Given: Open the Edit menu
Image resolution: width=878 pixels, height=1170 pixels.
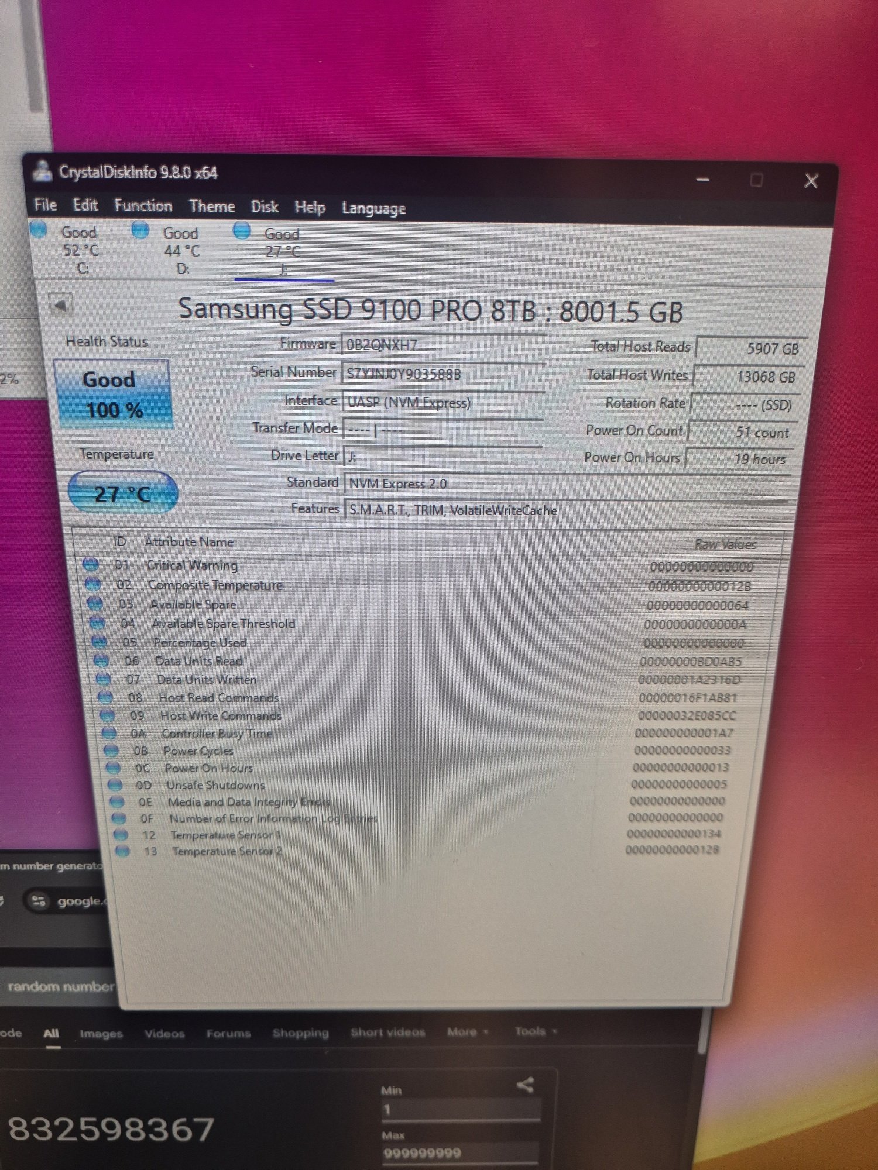Looking at the screenshot, I should pos(85,205).
